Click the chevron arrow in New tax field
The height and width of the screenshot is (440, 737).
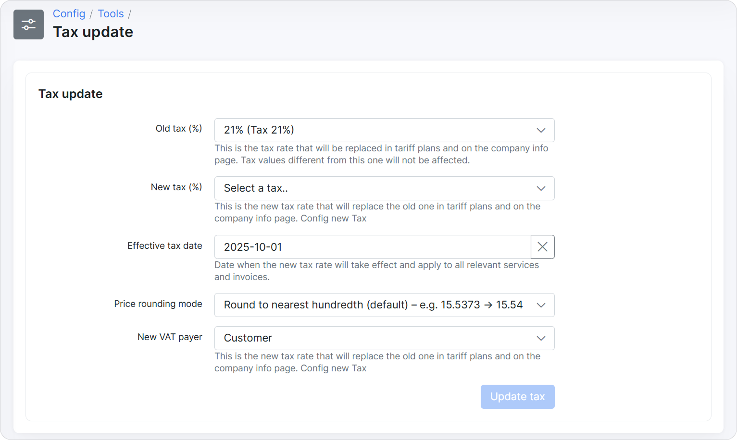[541, 188]
